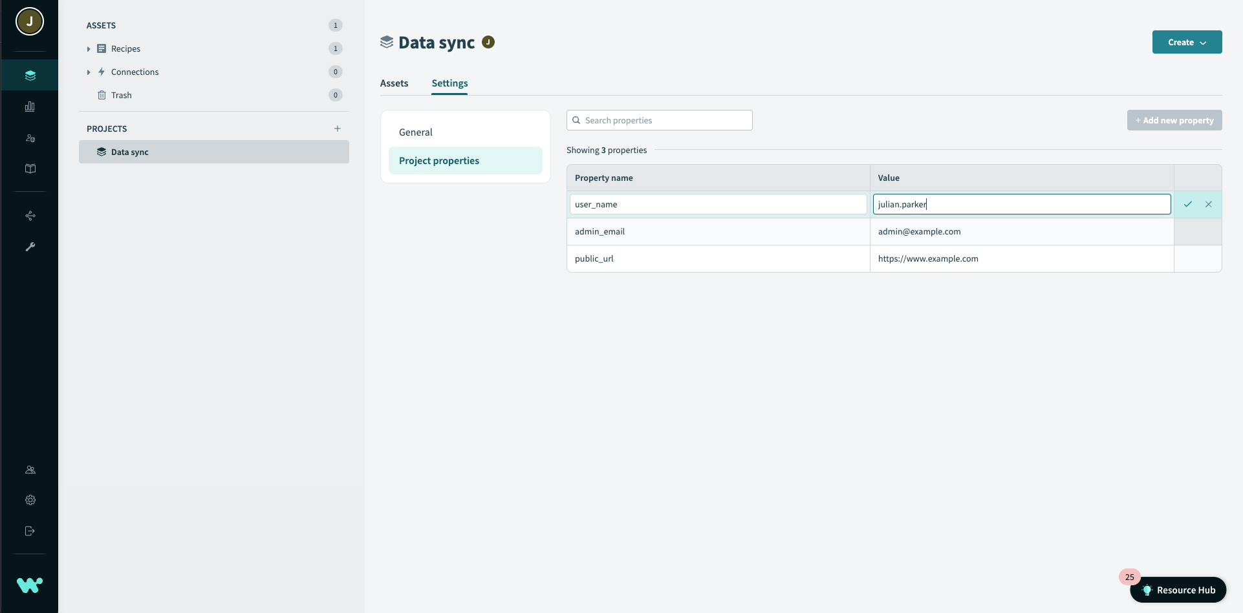Open the Create dropdown button

coord(1187,42)
